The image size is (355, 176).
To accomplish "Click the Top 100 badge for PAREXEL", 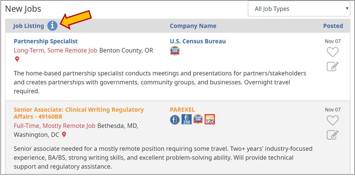I will [198, 119].
